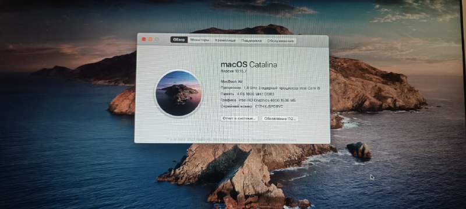Open the Хранилище tab
The image size is (466, 209).
[x=225, y=40]
